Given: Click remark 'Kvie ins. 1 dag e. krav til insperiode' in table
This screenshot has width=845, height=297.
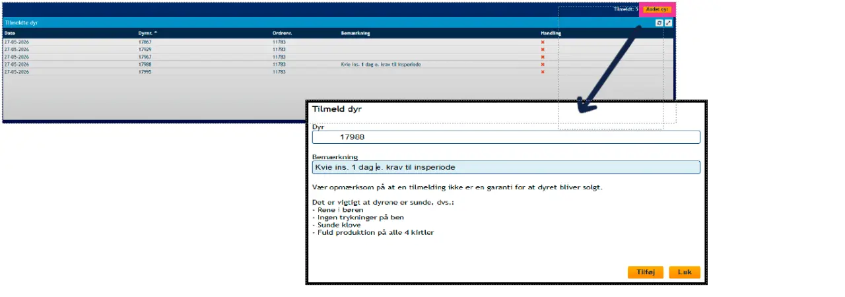Looking at the screenshot, I should (381, 64).
